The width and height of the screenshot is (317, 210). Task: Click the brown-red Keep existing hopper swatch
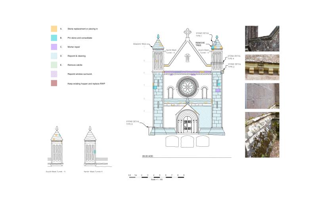[54, 83]
